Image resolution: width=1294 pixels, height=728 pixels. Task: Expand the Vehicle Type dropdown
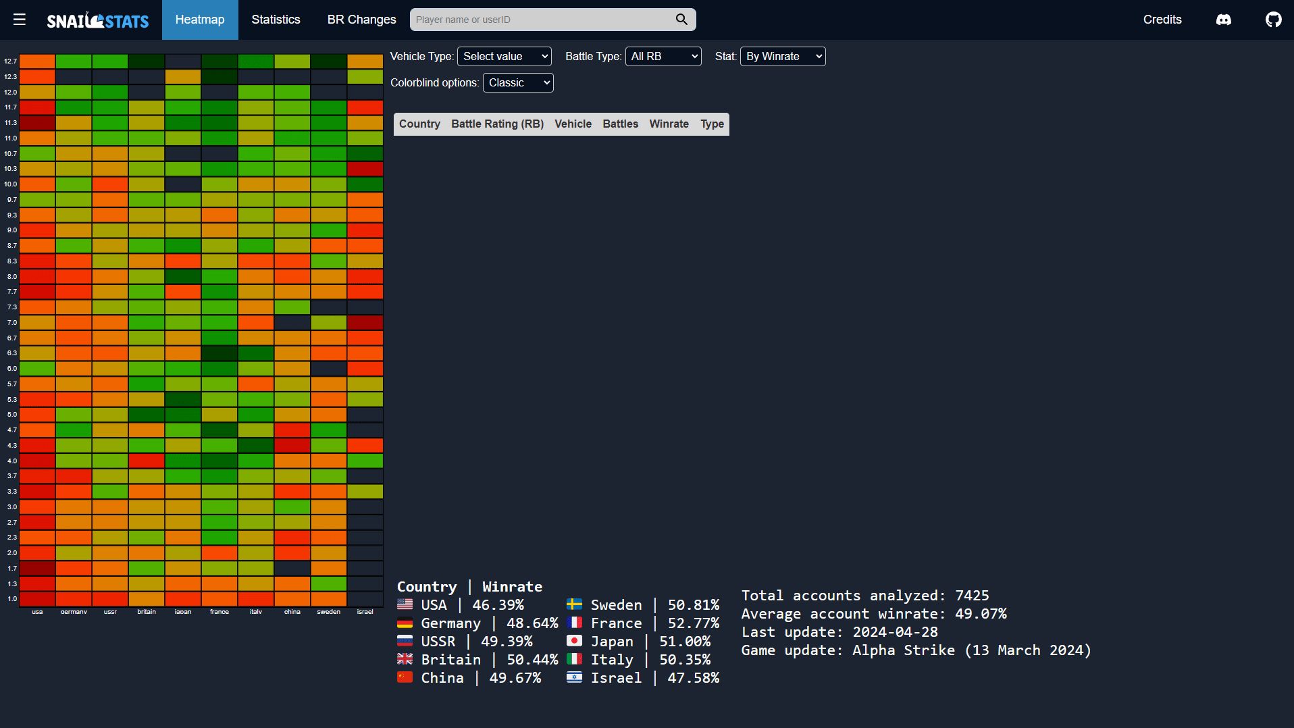[x=504, y=57]
